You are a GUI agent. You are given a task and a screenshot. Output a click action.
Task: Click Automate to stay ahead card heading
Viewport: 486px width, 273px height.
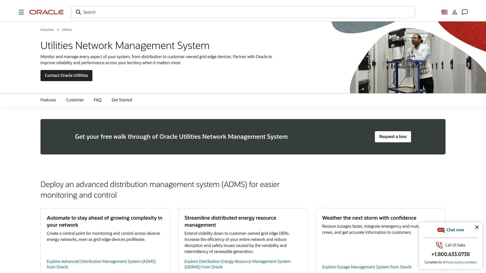(x=105, y=221)
